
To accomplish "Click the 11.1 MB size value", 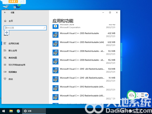I will pos(112,78).
